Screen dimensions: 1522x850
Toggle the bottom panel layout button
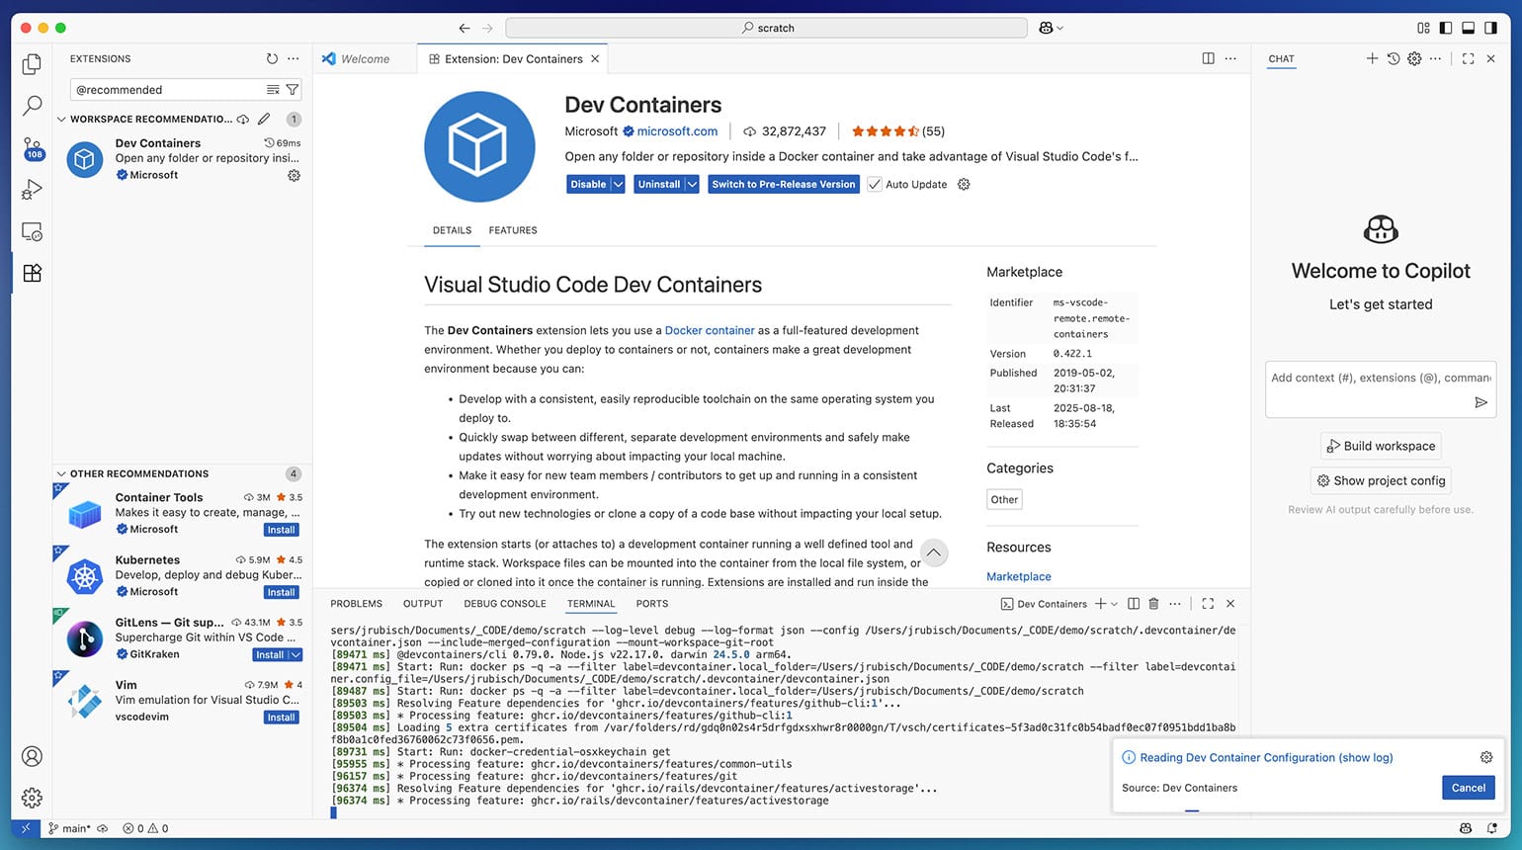click(1468, 28)
